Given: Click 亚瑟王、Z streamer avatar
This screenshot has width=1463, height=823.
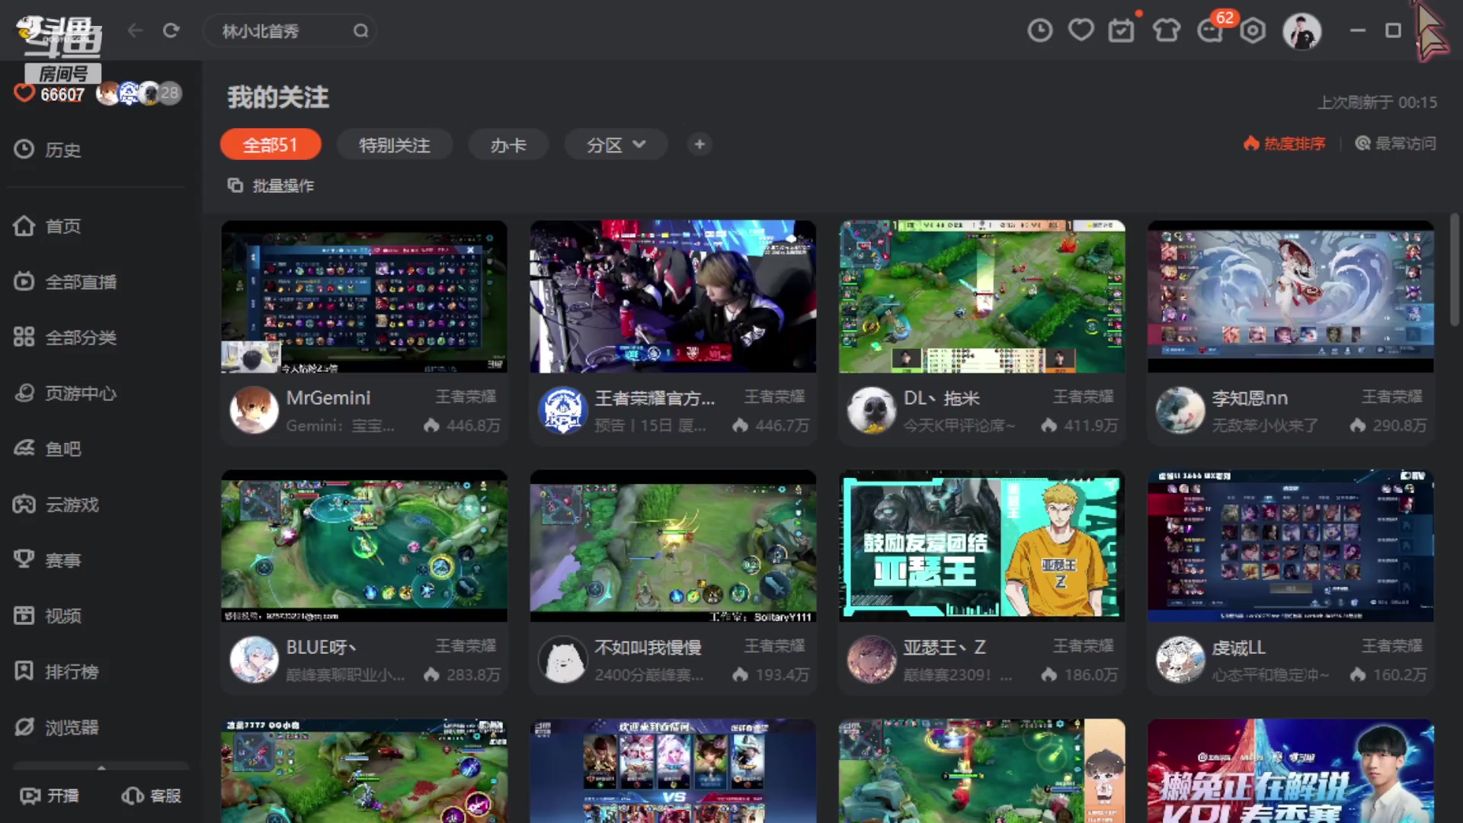Looking at the screenshot, I should tap(872, 659).
